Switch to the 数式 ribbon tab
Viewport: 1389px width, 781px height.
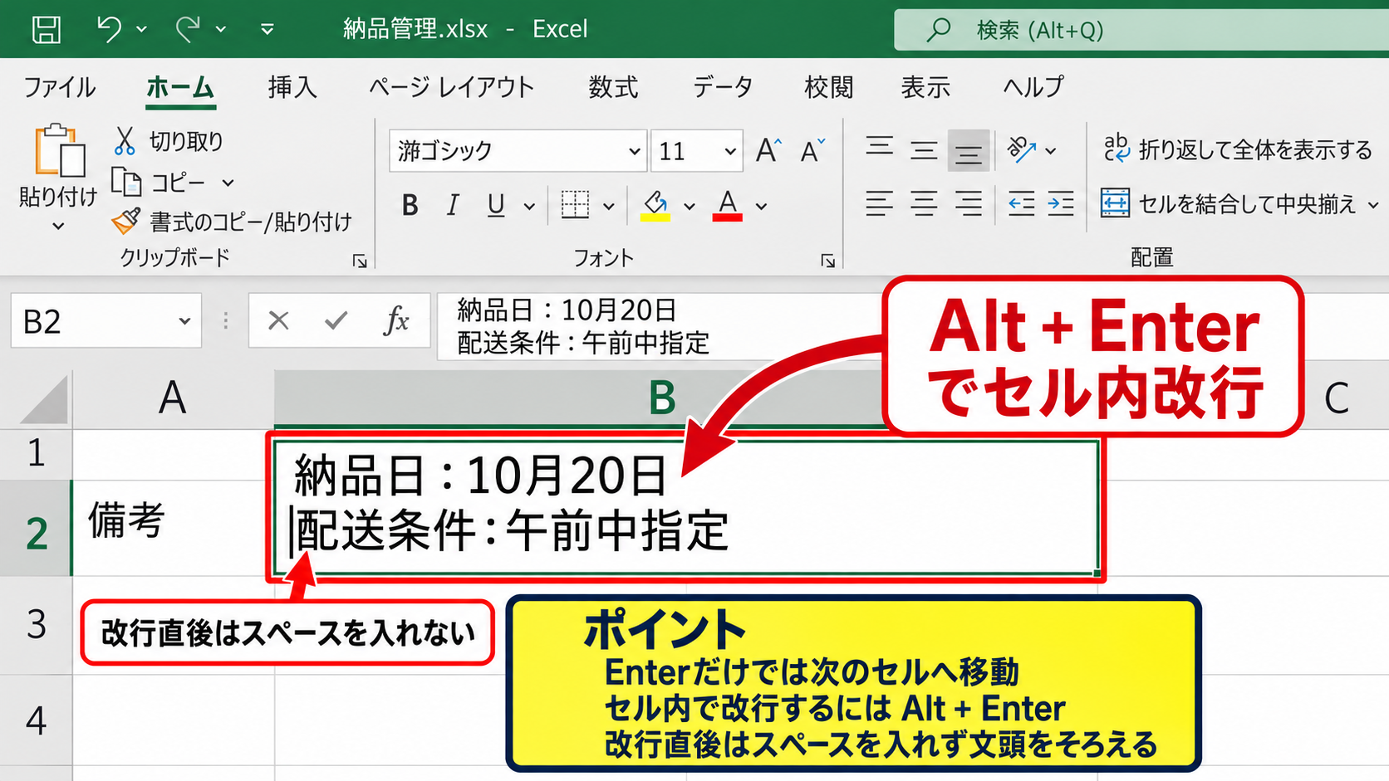(613, 87)
